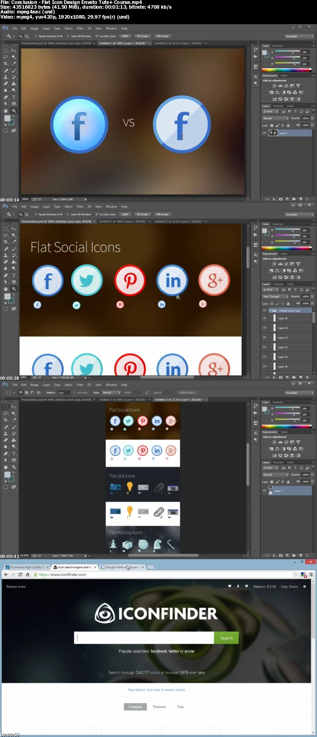Open the shopping cart on Iconfinder header
Image resolution: width=317 pixels, height=737 pixels.
coord(246,586)
